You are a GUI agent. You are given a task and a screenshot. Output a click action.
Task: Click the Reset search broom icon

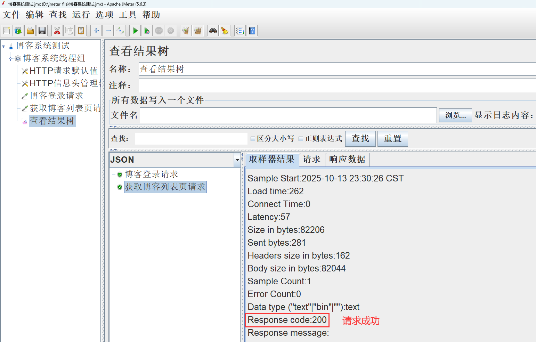[x=225, y=31]
